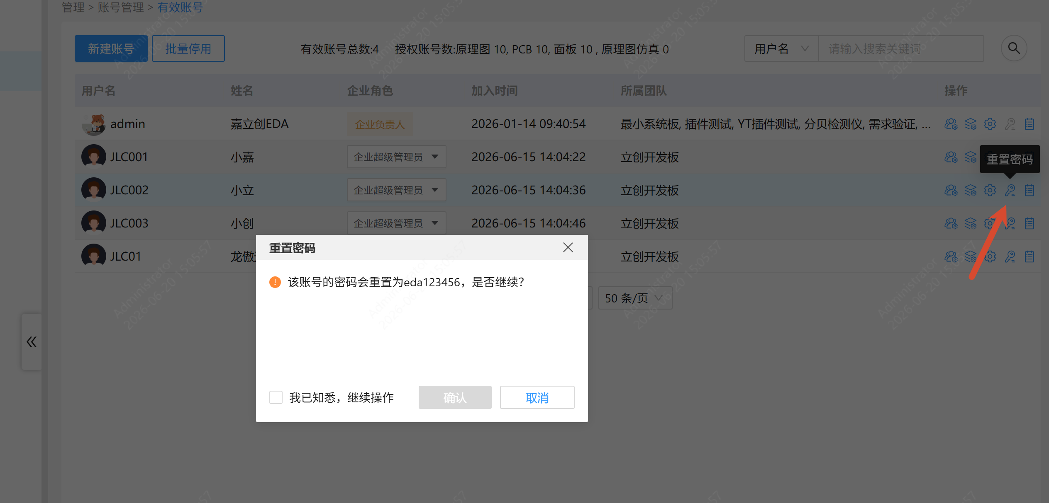Select username JLC002
Screen dimensions: 1049x503
[x=129, y=190]
